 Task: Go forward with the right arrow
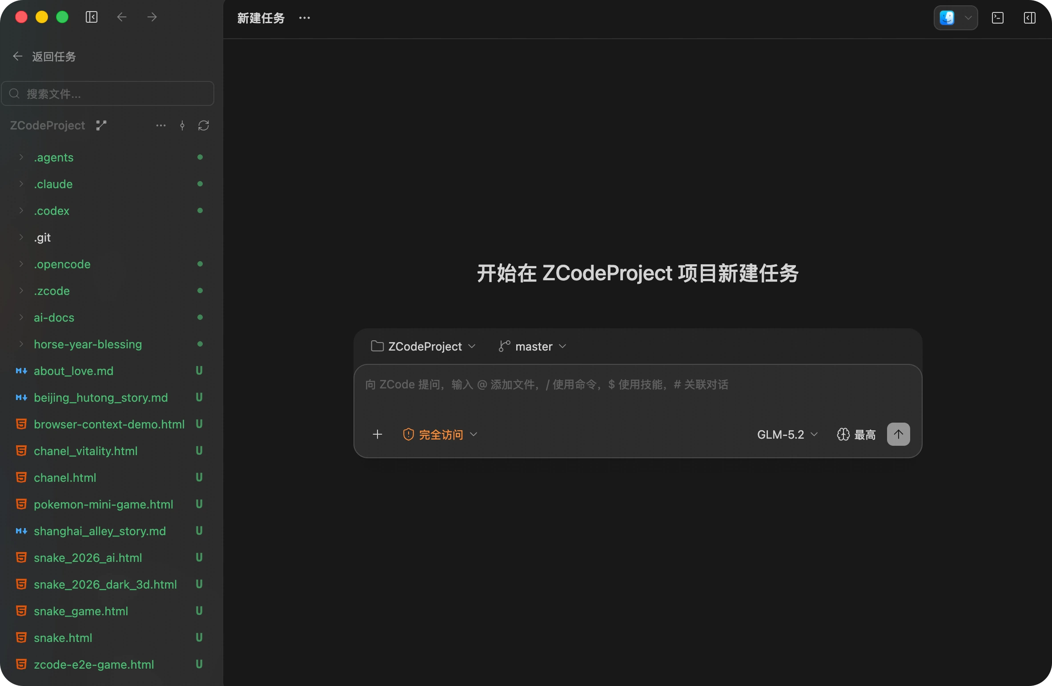(152, 17)
